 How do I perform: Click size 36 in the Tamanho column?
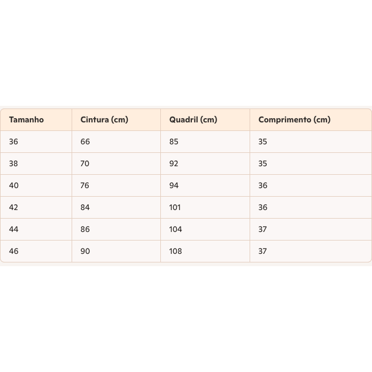point(14,142)
